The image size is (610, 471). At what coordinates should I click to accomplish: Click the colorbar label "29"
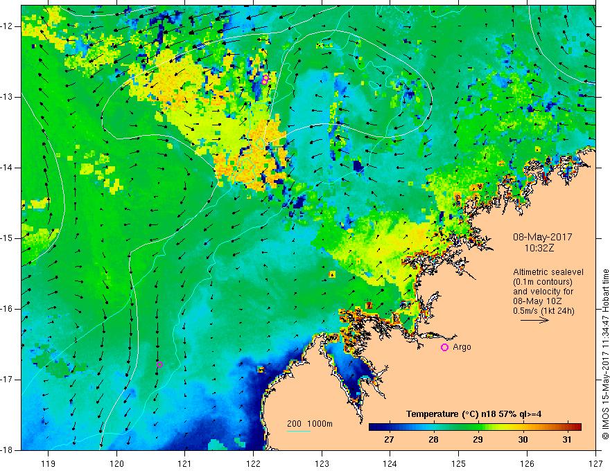click(x=478, y=440)
